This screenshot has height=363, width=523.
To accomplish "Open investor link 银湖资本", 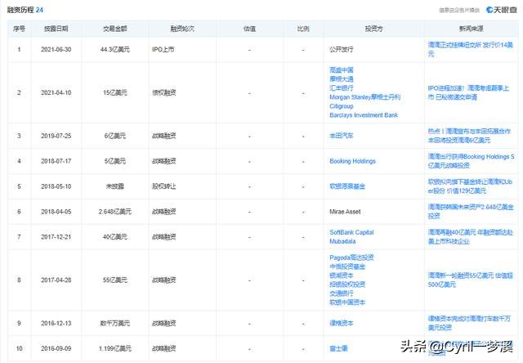I will (x=342, y=276).
